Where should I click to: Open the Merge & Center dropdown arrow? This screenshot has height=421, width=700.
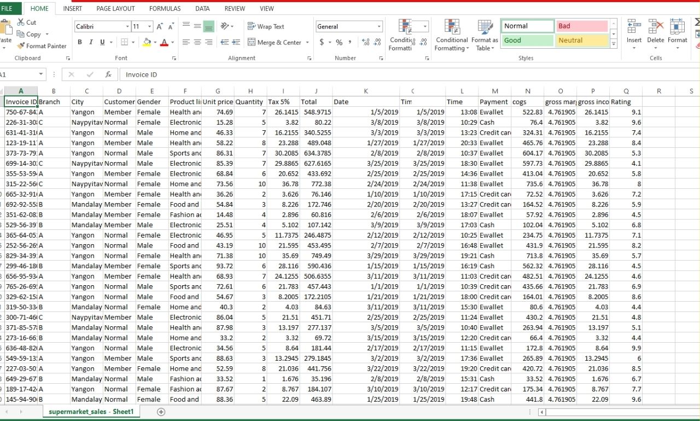tap(307, 43)
